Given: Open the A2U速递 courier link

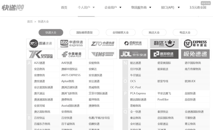Looking at the screenshot, I should click(x=39, y=63).
